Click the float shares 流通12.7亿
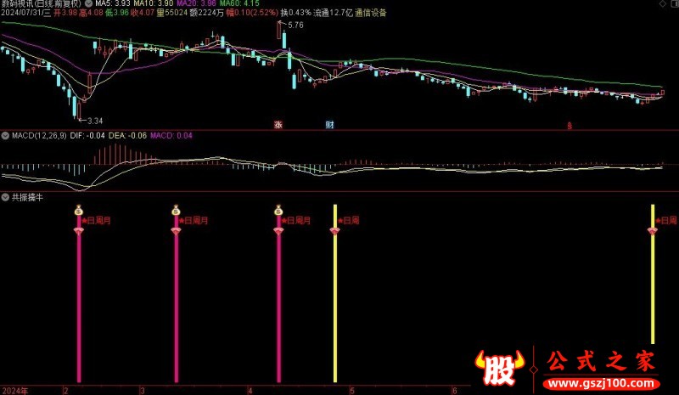Viewport: 679px width, 395px height. click(x=333, y=13)
